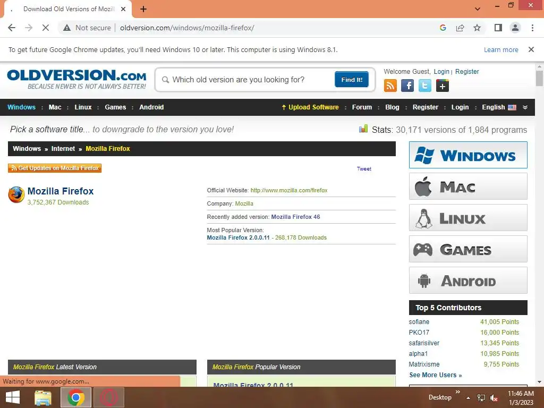
Task: Click the Register link beside Welcome Guest
Action: pyautogui.click(x=466, y=72)
